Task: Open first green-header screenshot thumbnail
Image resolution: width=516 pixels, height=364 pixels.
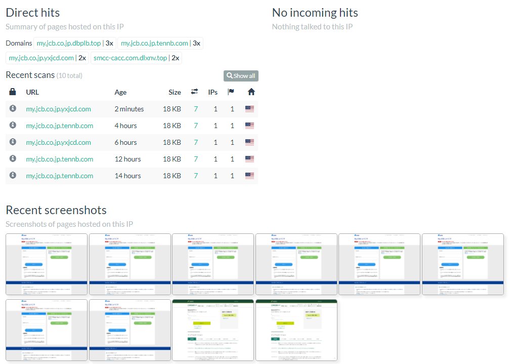Action: 213,330
